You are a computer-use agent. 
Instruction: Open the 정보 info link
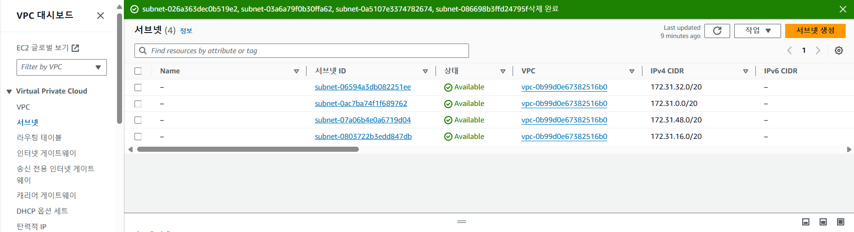click(186, 31)
